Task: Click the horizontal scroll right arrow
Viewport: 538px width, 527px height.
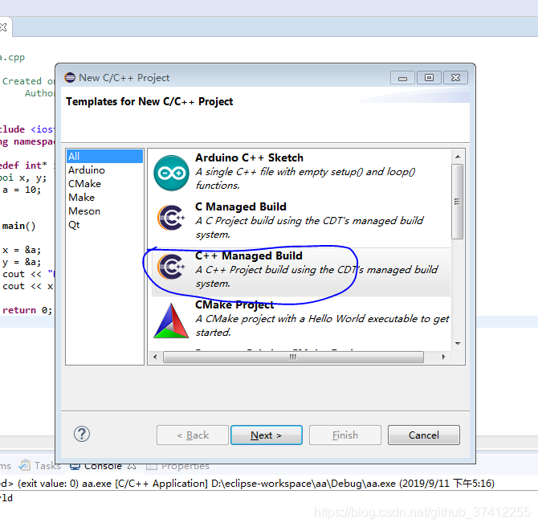Action: pyautogui.click(x=443, y=357)
